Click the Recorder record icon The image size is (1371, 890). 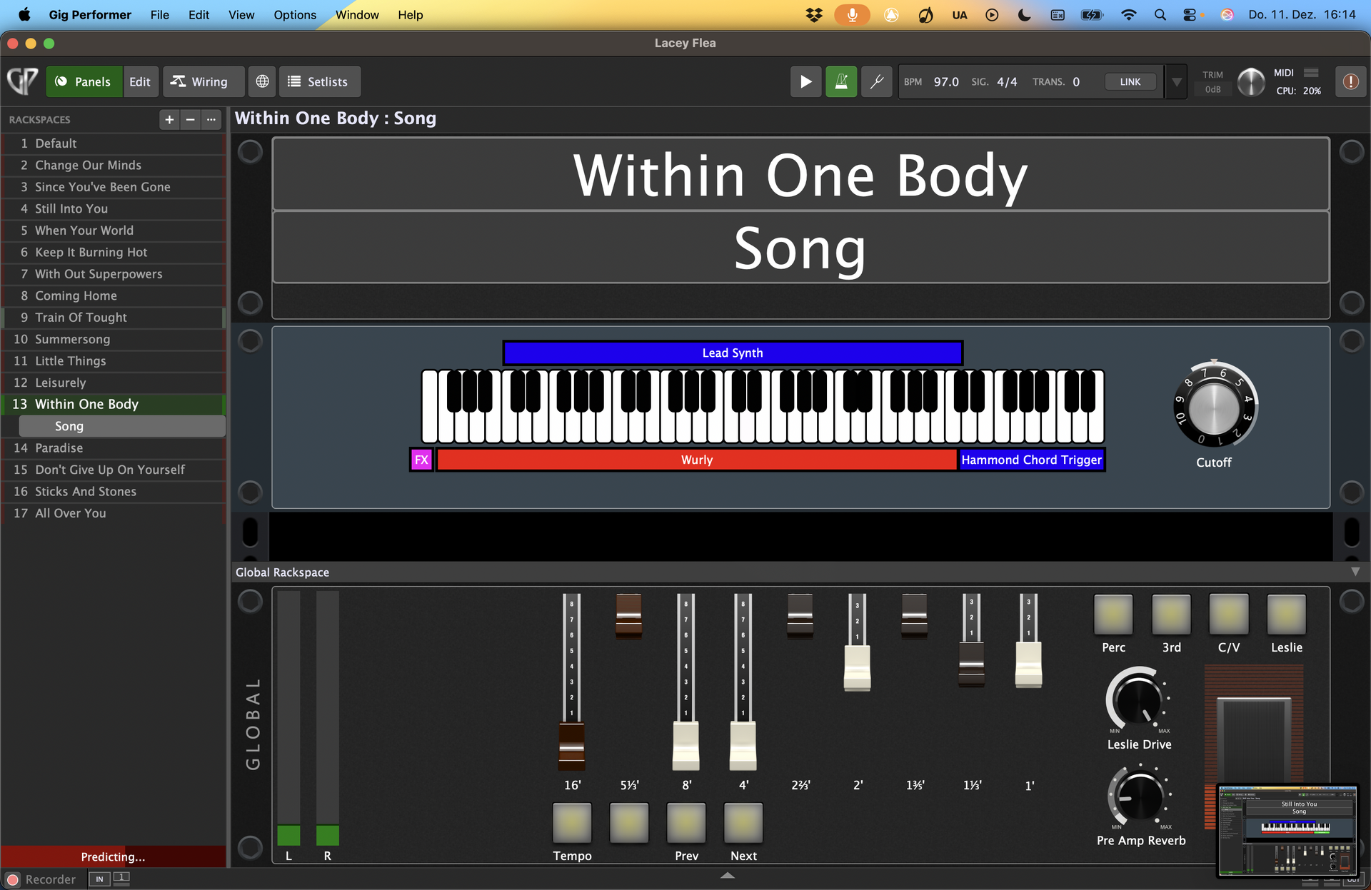[x=13, y=880]
